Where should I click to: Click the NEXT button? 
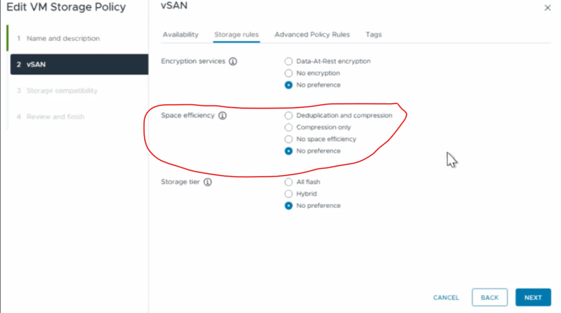point(533,298)
